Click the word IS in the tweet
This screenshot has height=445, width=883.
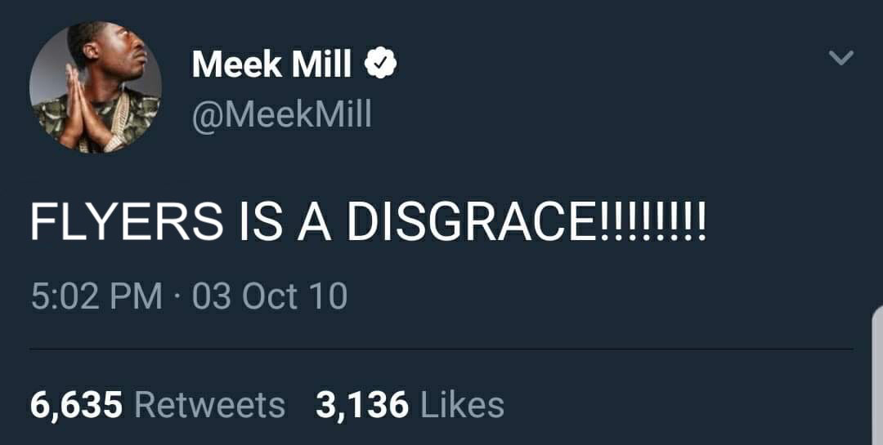click(259, 222)
